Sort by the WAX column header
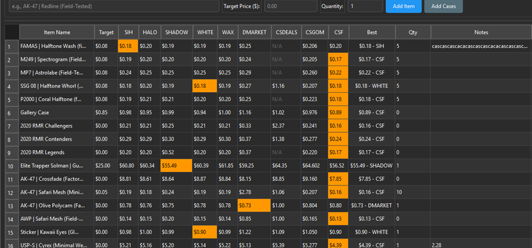532x248 pixels. tap(228, 32)
